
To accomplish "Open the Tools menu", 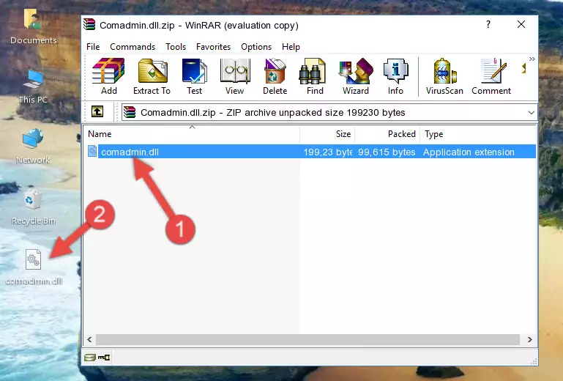I will (x=176, y=47).
